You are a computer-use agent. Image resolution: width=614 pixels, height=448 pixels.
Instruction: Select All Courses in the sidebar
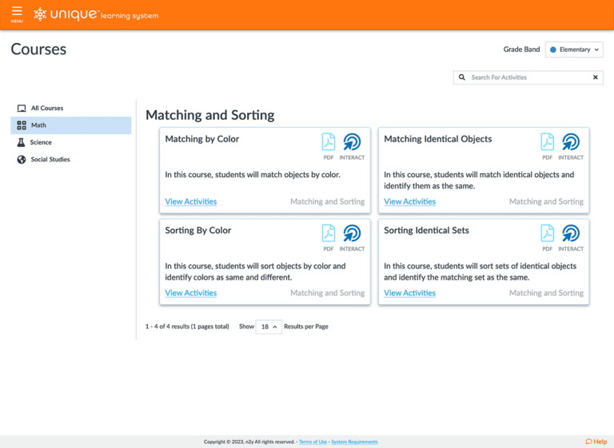pos(46,108)
